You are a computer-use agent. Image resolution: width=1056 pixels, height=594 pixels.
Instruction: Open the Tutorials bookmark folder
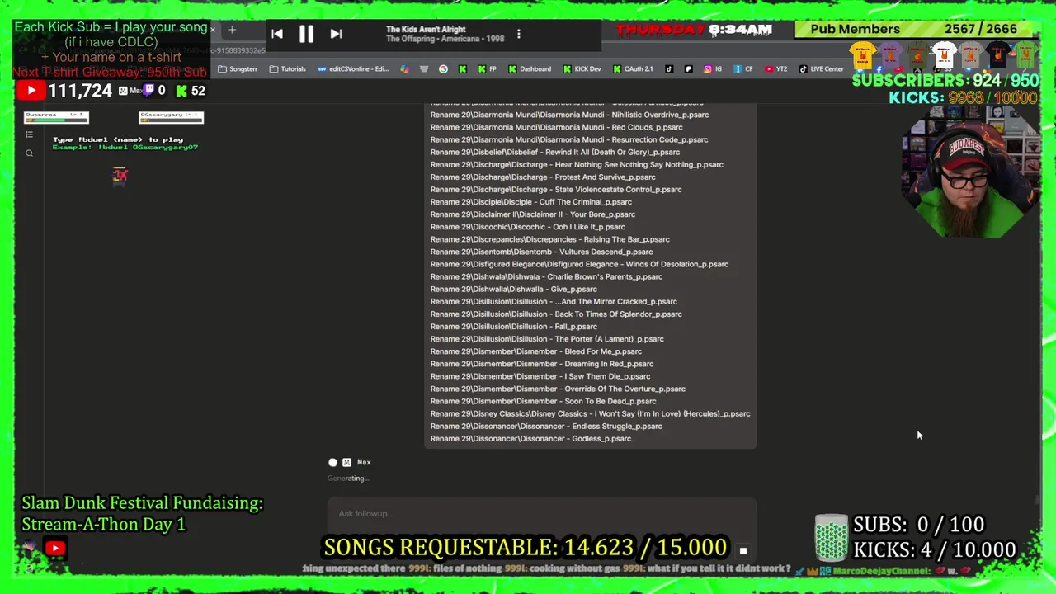point(287,69)
